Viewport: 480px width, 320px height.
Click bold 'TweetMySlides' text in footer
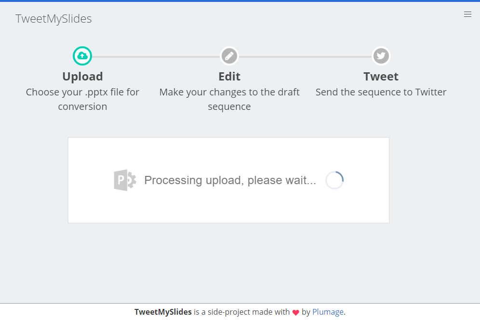click(163, 312)
